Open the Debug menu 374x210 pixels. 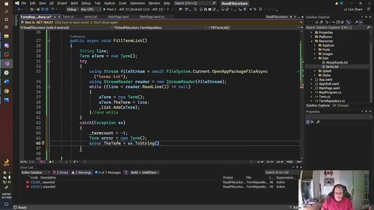(86, 3)
